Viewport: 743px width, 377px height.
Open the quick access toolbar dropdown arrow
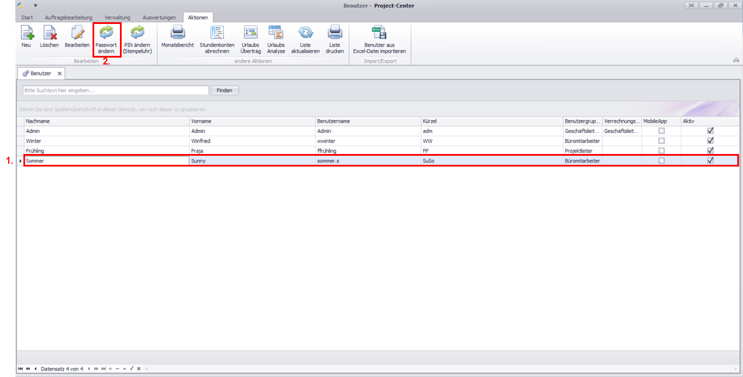click(x=35, y=5)
